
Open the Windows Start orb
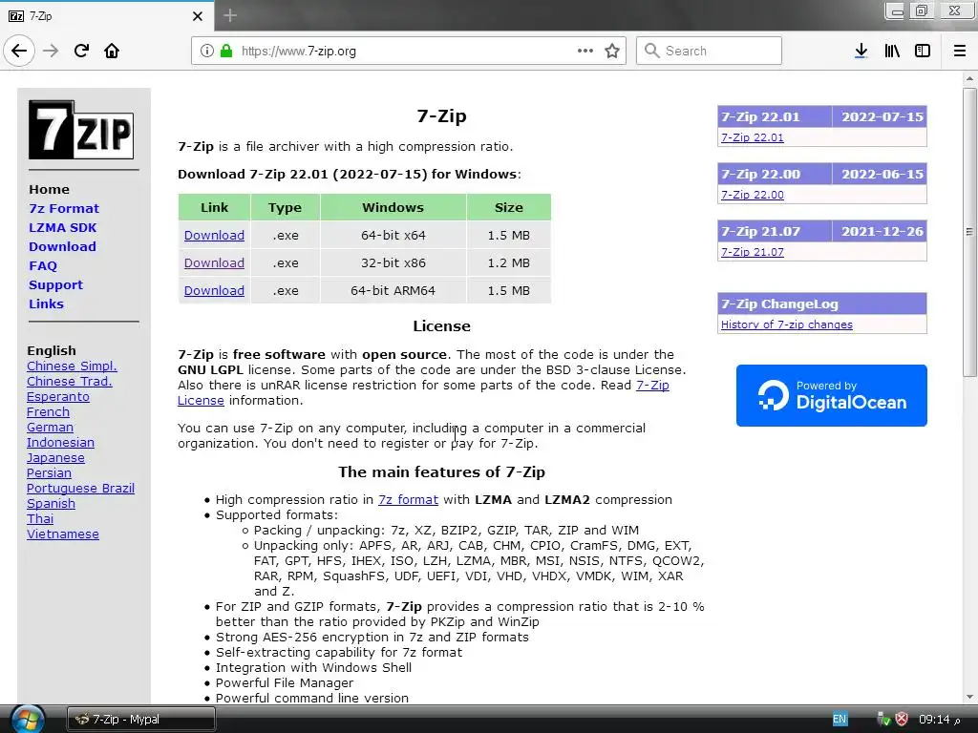28,719
